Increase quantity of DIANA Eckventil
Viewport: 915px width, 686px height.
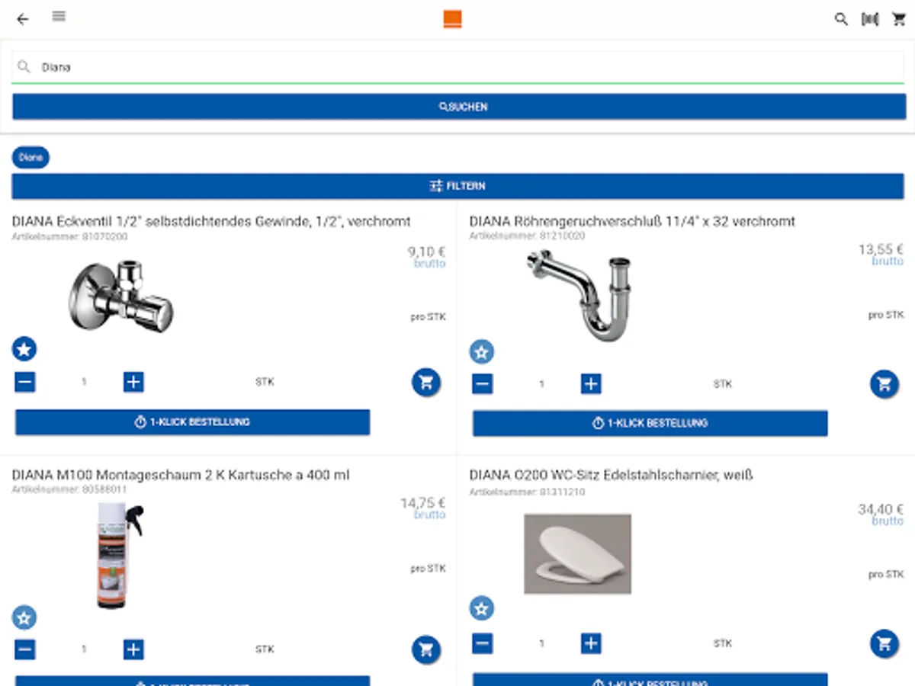point(133,382)
